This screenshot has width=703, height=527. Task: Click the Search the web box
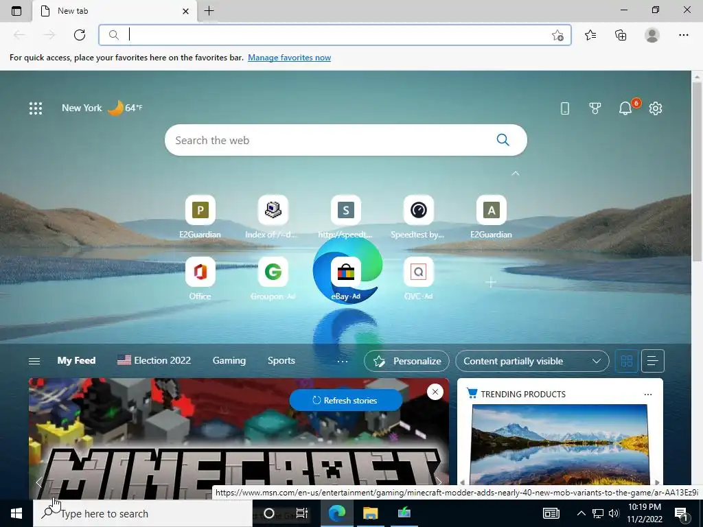(x=346, y=140)
